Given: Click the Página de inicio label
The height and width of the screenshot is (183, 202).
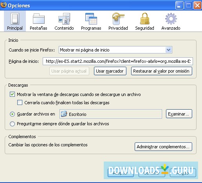Looking at the screenshot, I should coord(23,61).
